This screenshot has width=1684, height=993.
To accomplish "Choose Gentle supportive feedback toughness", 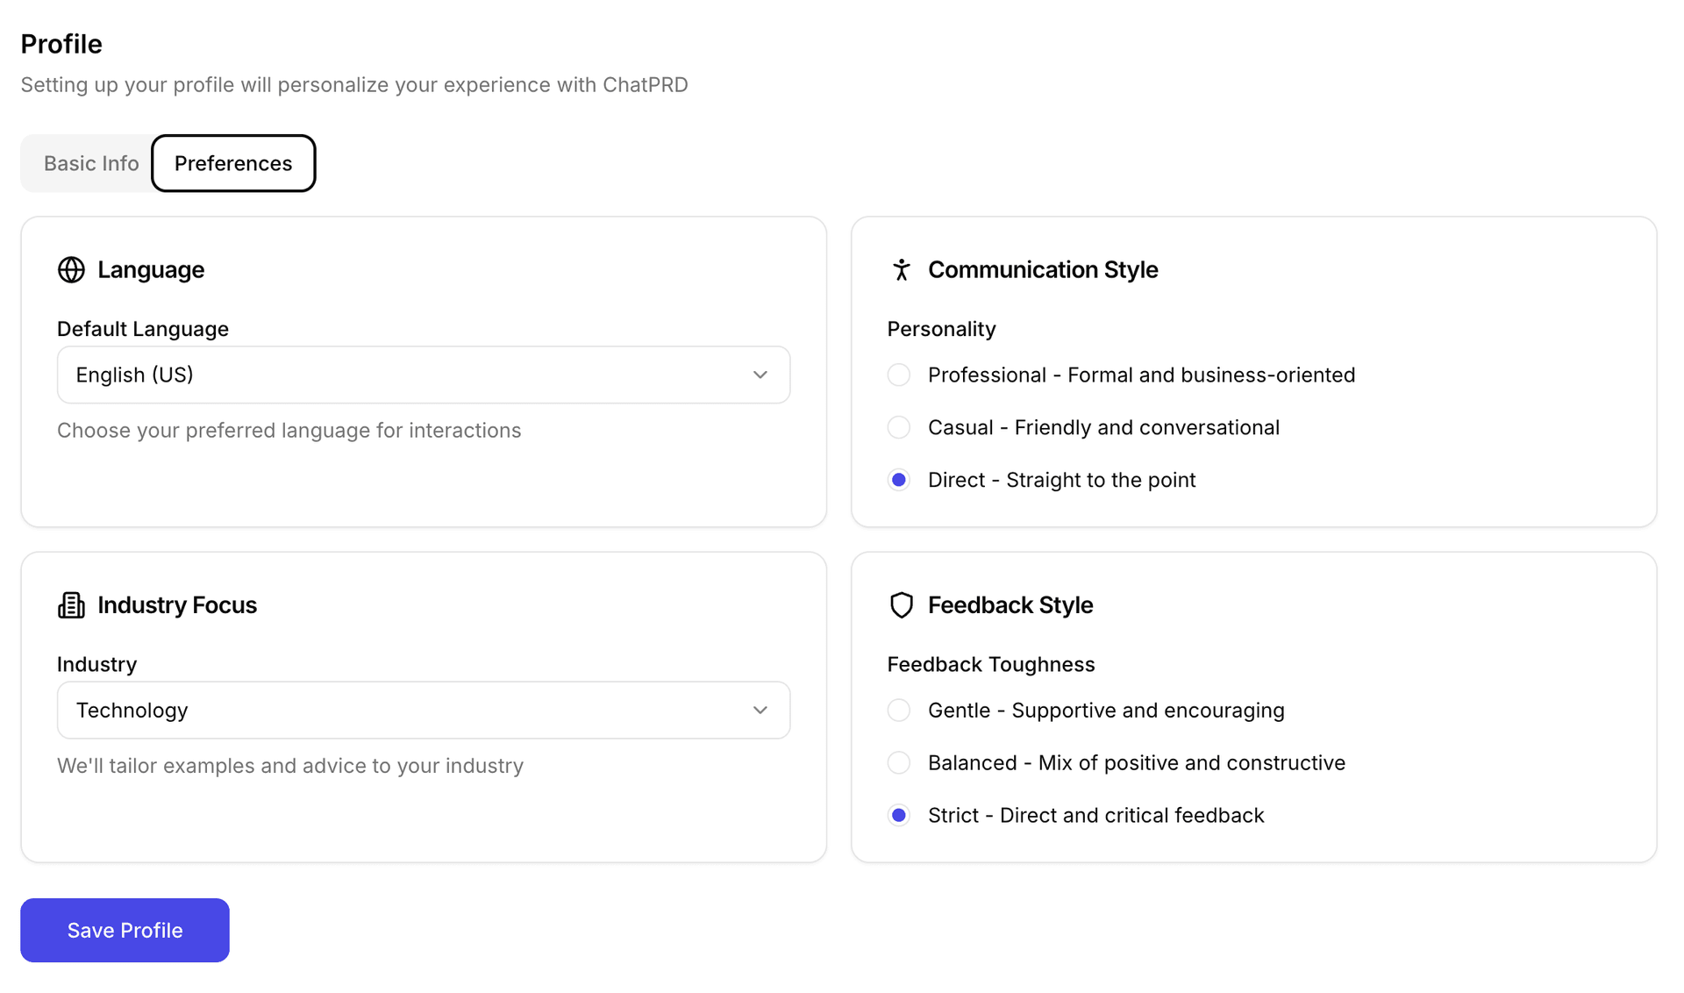I will 898,711.
